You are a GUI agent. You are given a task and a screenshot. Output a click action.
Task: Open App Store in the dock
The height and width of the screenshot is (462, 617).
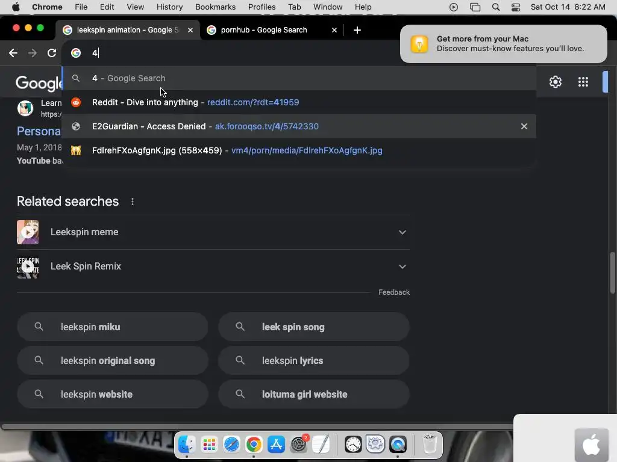[x=276, y=445]
